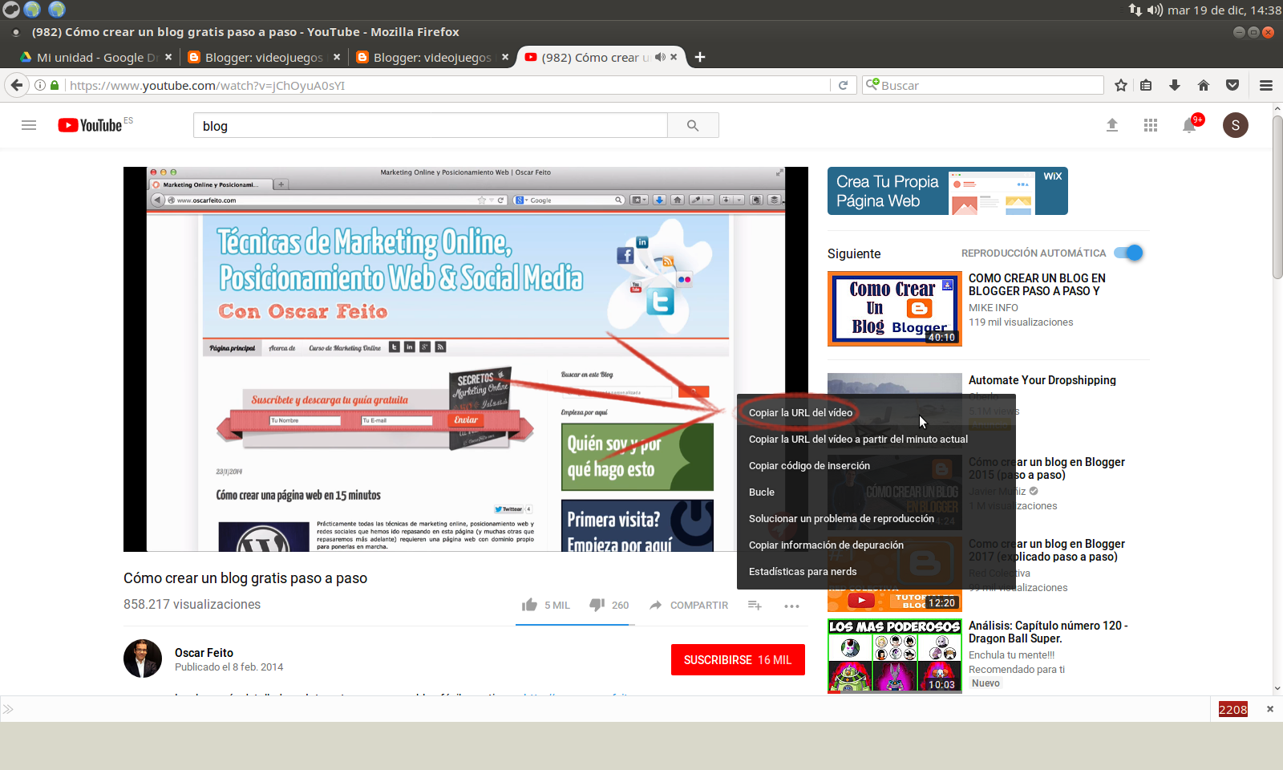Click the video upload arrow icon
Viewport: 1283px width, 770px height.
(1112, 125)
